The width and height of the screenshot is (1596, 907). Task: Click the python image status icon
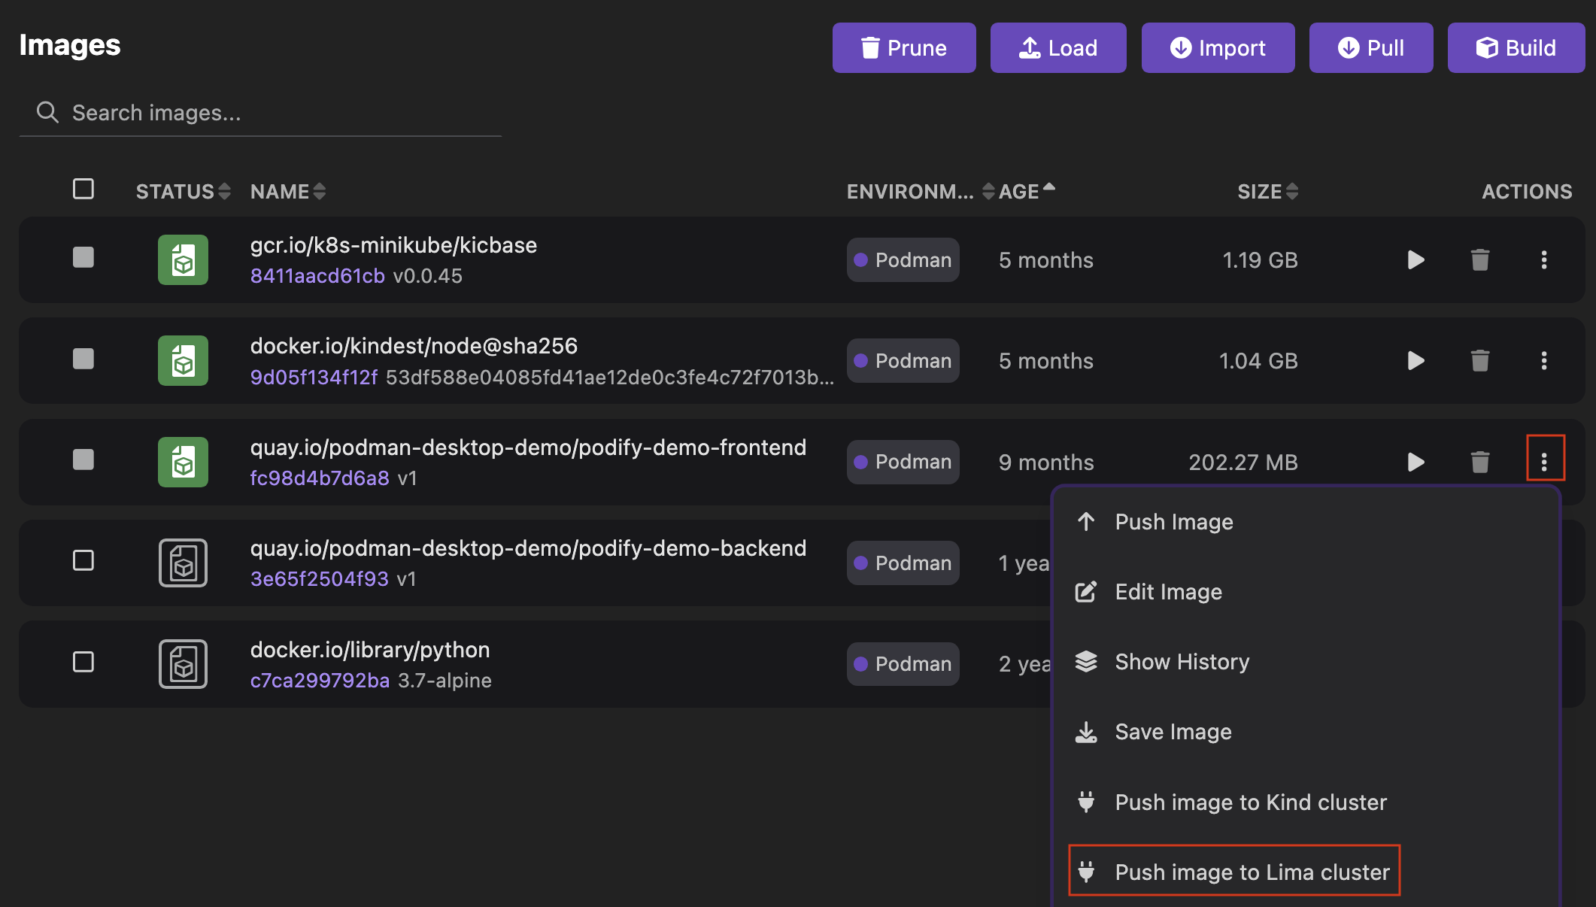point(183,664)
